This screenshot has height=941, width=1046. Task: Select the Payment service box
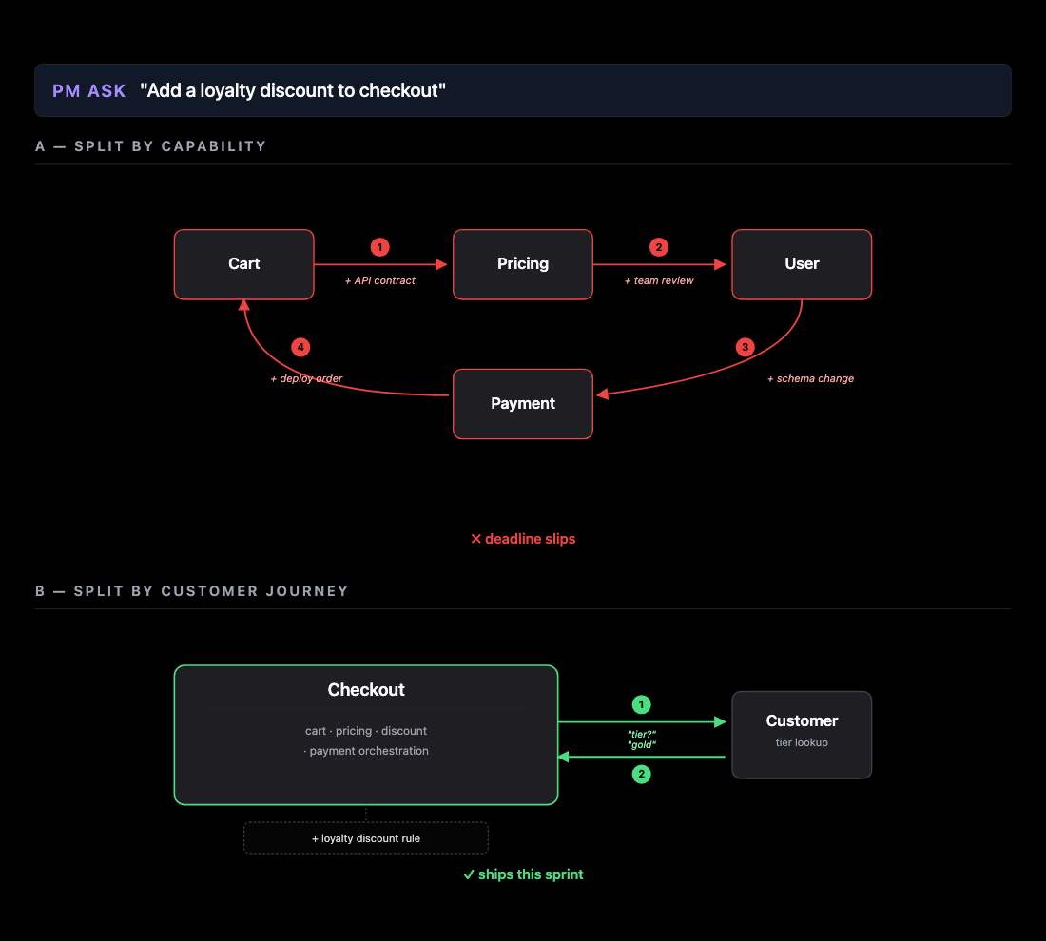[x=523, y=403]
